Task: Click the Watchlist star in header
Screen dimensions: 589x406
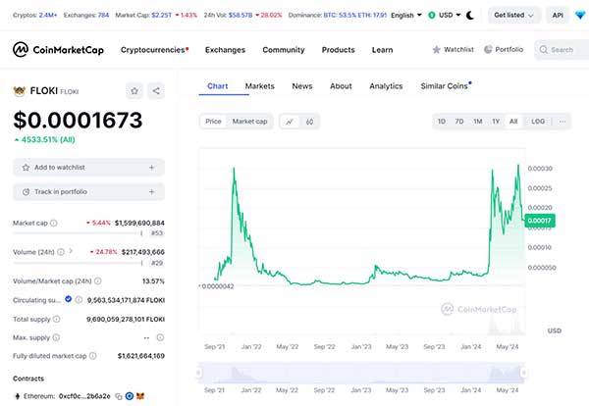Action: pyautogui.click(x=436, y=50)
